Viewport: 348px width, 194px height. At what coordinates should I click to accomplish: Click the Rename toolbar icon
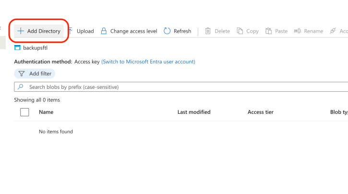298,31
